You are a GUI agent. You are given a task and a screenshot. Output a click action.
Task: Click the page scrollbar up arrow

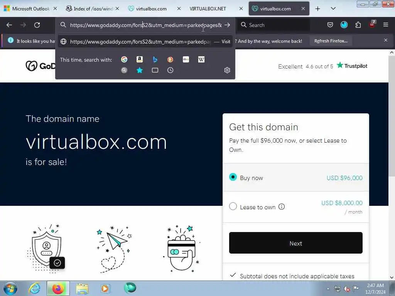[x=392, y=53]
